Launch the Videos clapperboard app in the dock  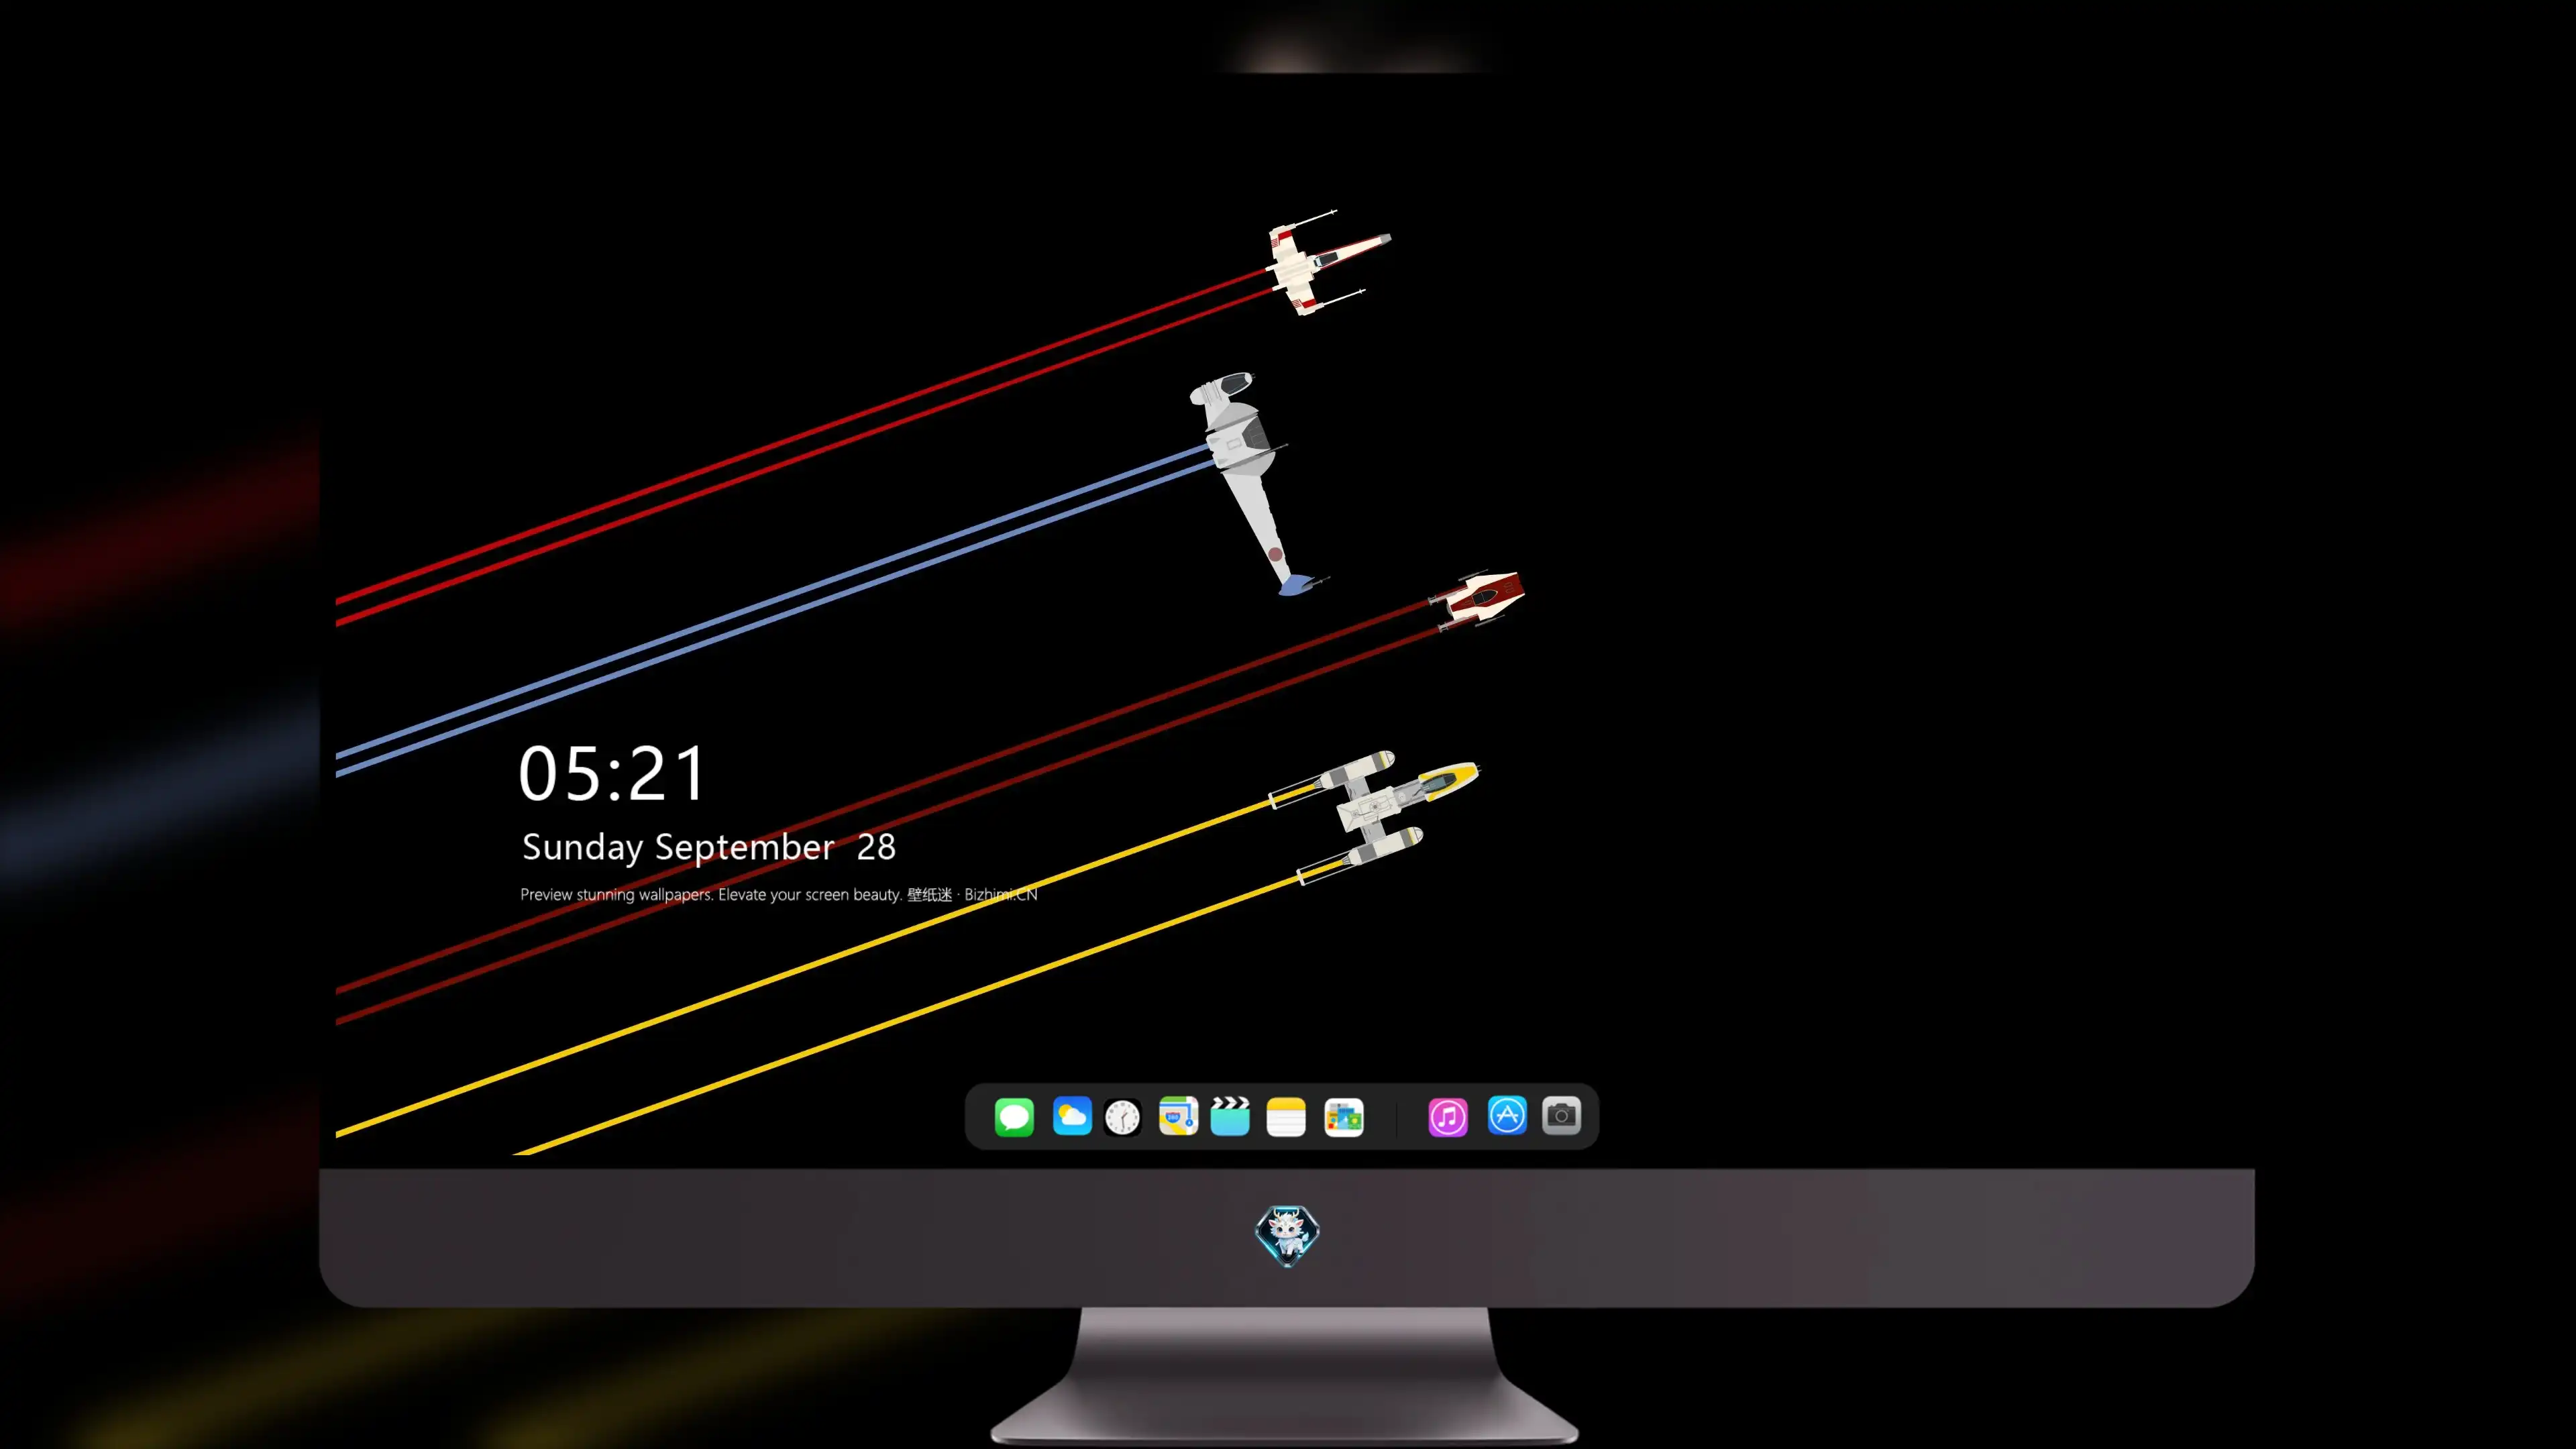tap(1230, 1116)
